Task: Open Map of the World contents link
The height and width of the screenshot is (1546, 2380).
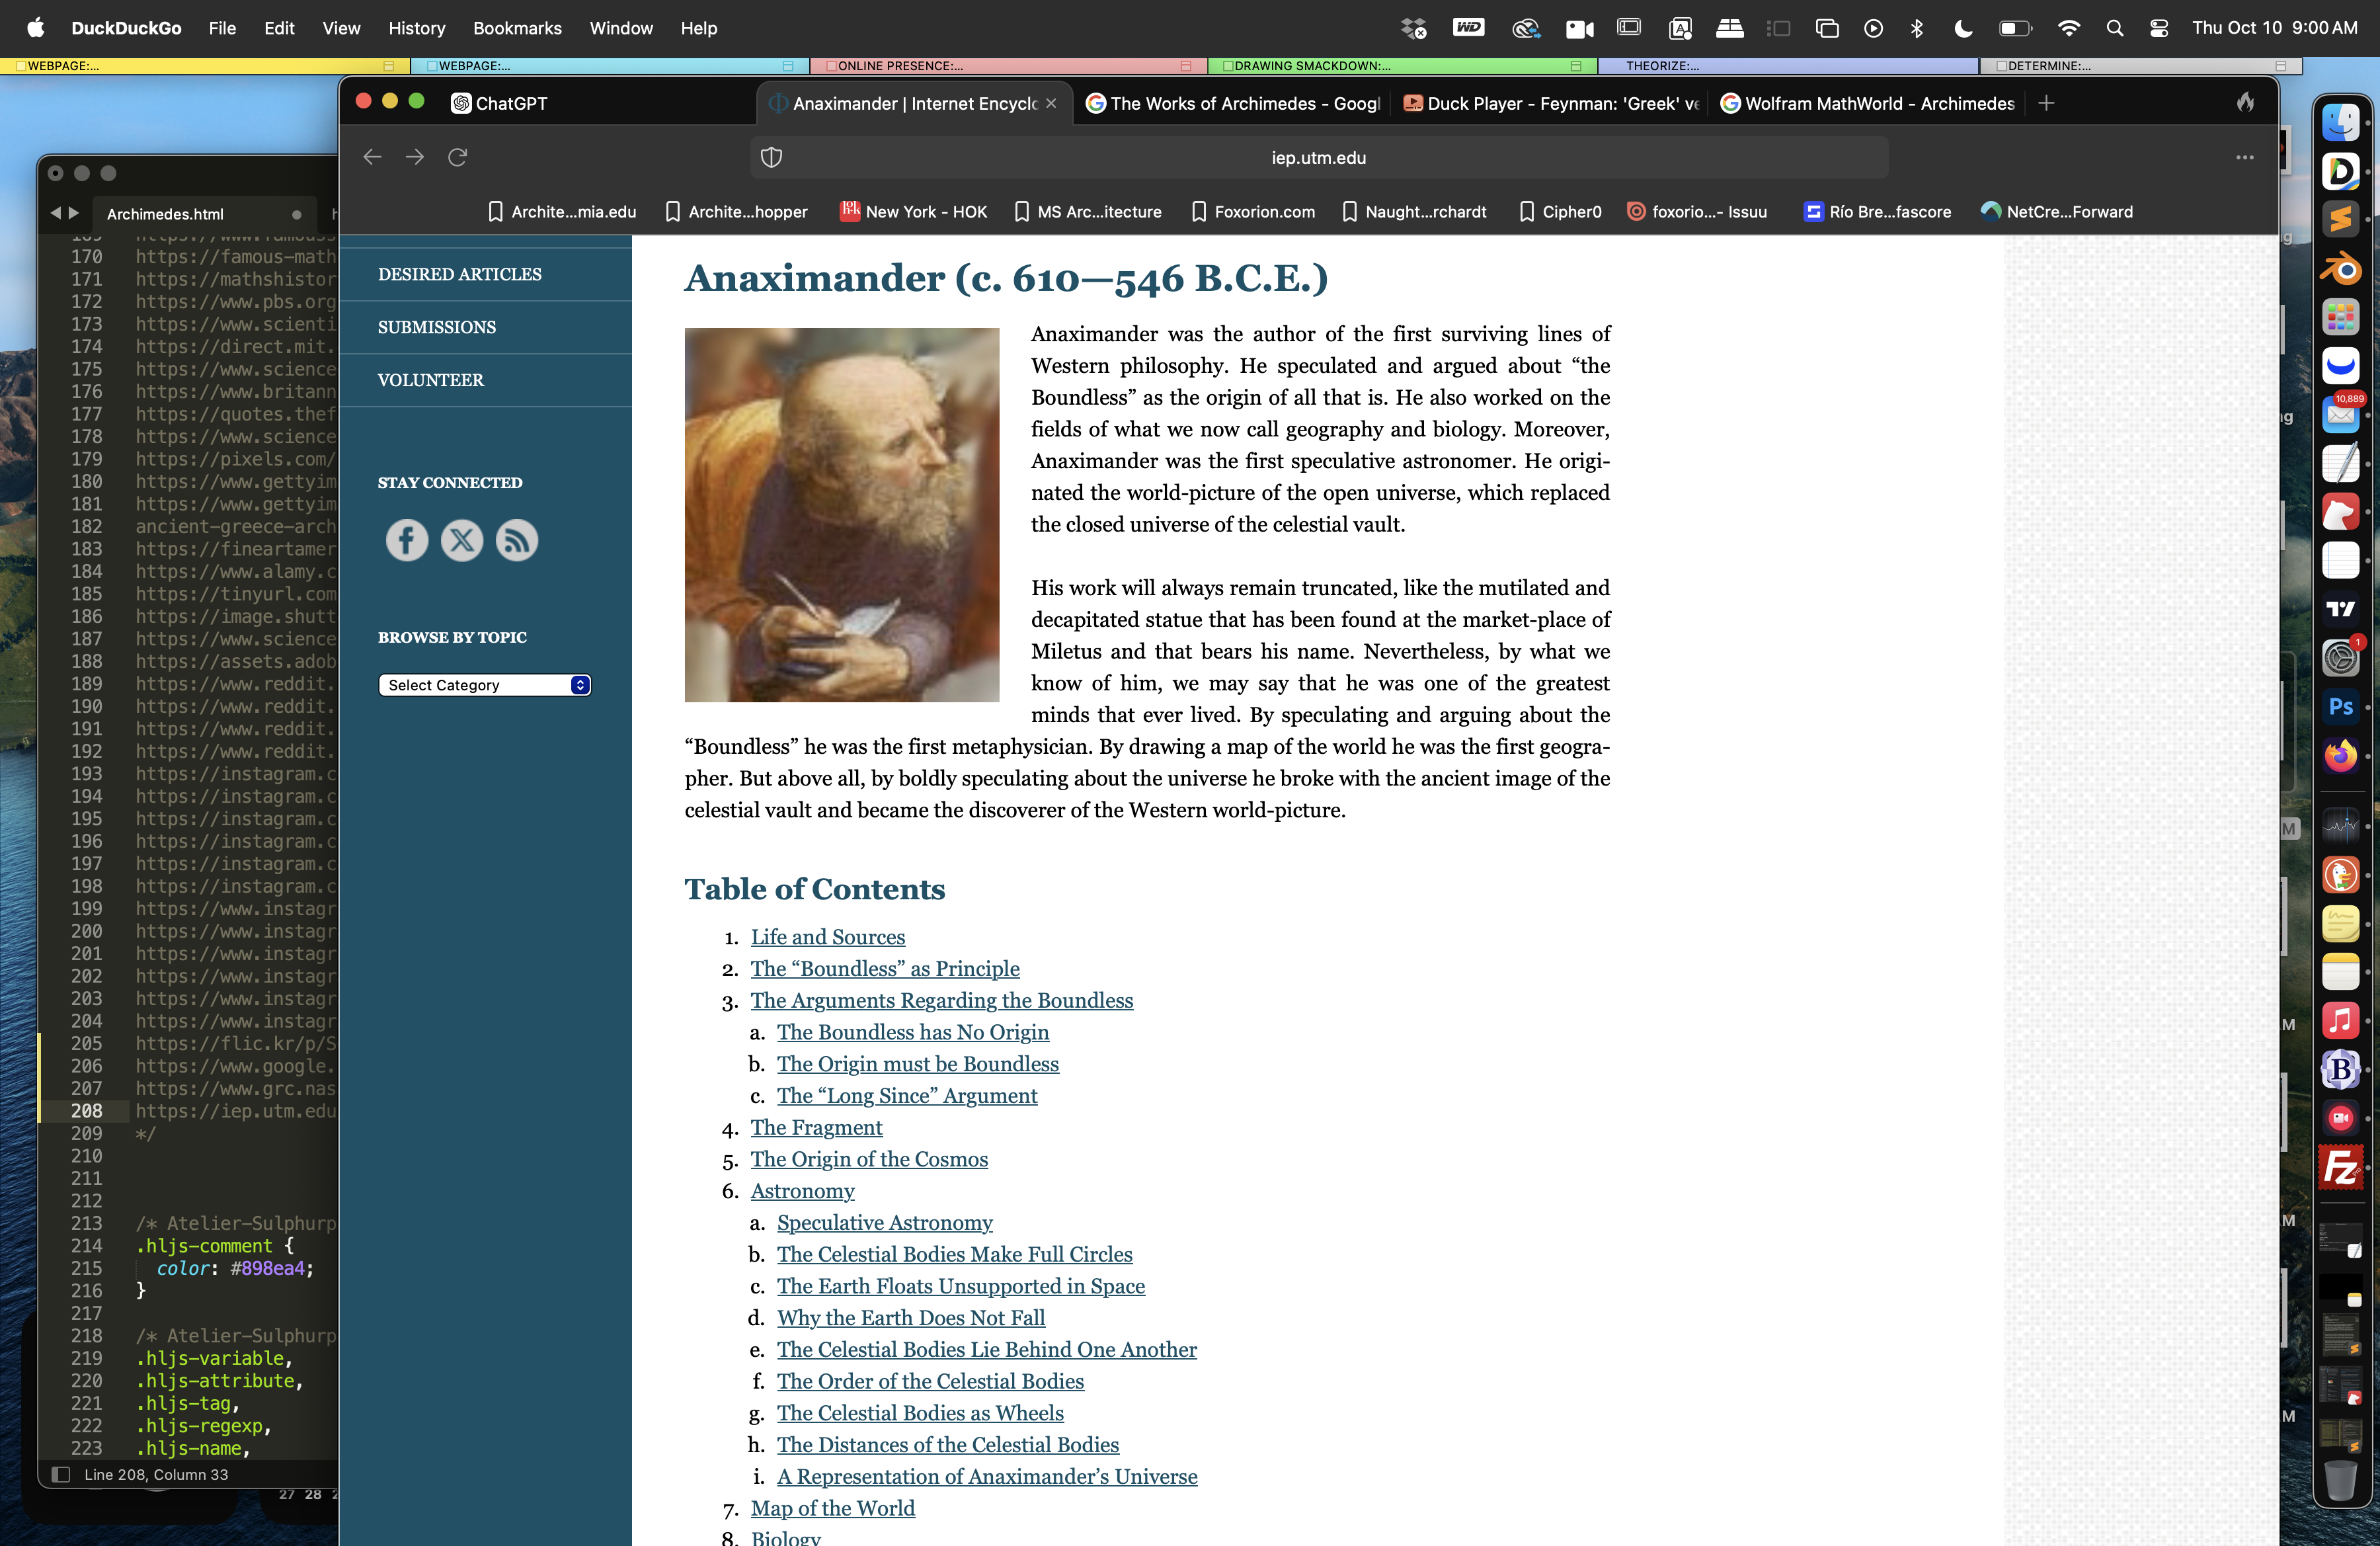Action: pyautogui.click(x=833, y=1508)
